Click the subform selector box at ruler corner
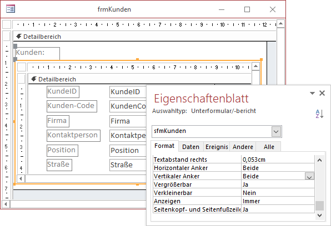 click(22, 67)
